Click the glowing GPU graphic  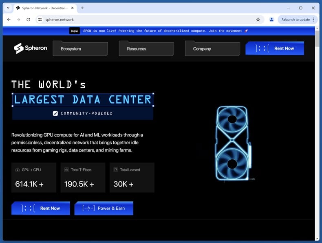click(x=233, y=143)
